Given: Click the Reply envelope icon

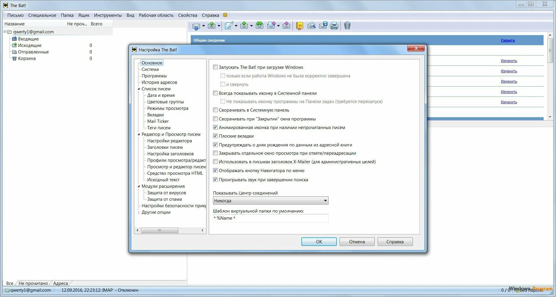Looking at the screenshot, I should point(244,26).
